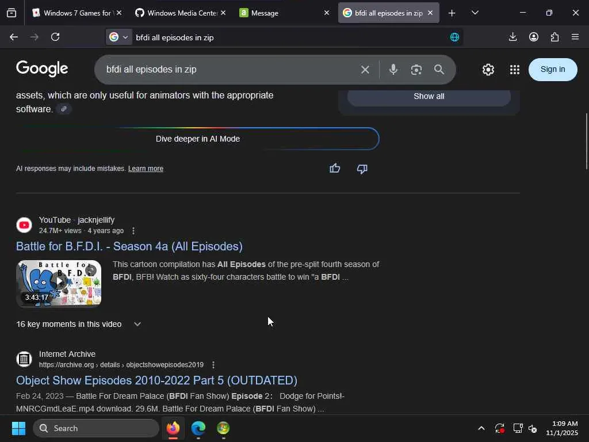Viewport: 589px width, 442px height.
Task: Open the search engine selector in address bar
Action: [118, 37]
